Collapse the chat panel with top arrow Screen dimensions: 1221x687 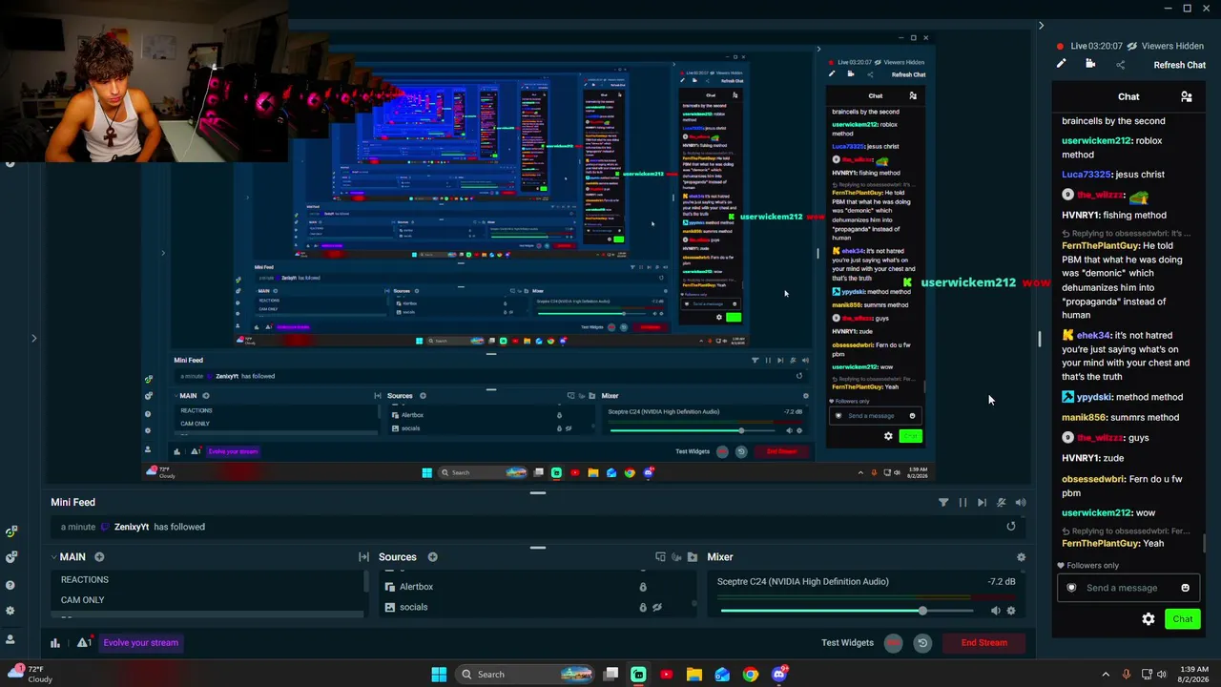point(1041,26)
